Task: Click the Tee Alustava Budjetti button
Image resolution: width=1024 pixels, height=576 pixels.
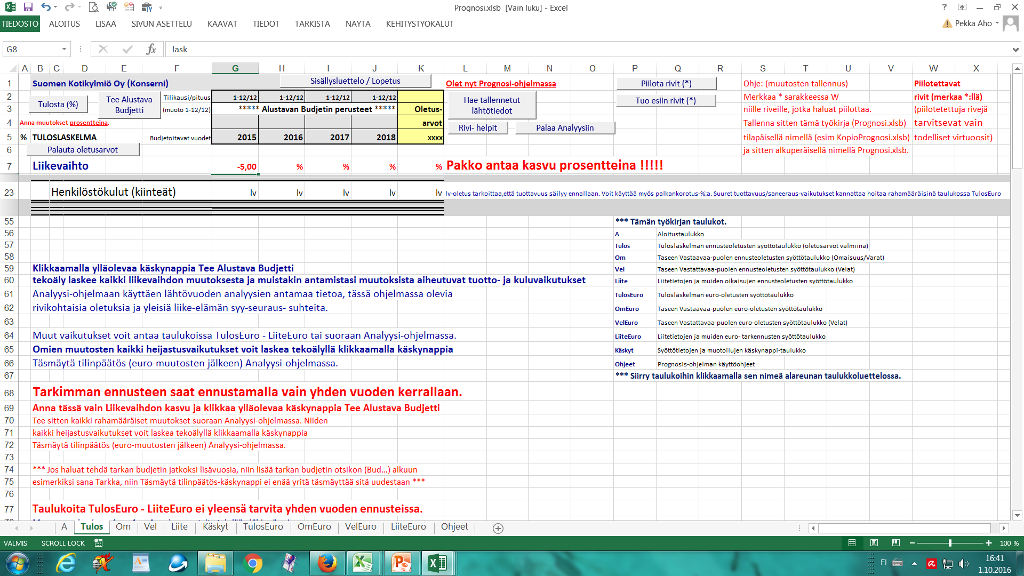Action: point(129,105)
